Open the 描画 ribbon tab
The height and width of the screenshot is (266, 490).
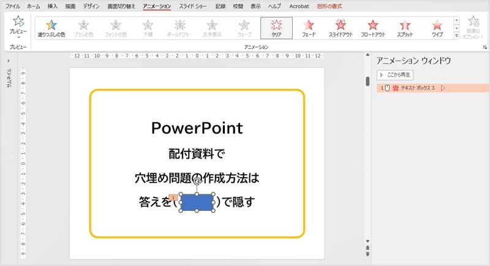[x=70, y=6]
